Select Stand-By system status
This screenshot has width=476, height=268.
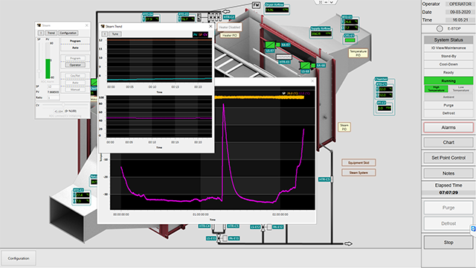(x=448, y=57)
